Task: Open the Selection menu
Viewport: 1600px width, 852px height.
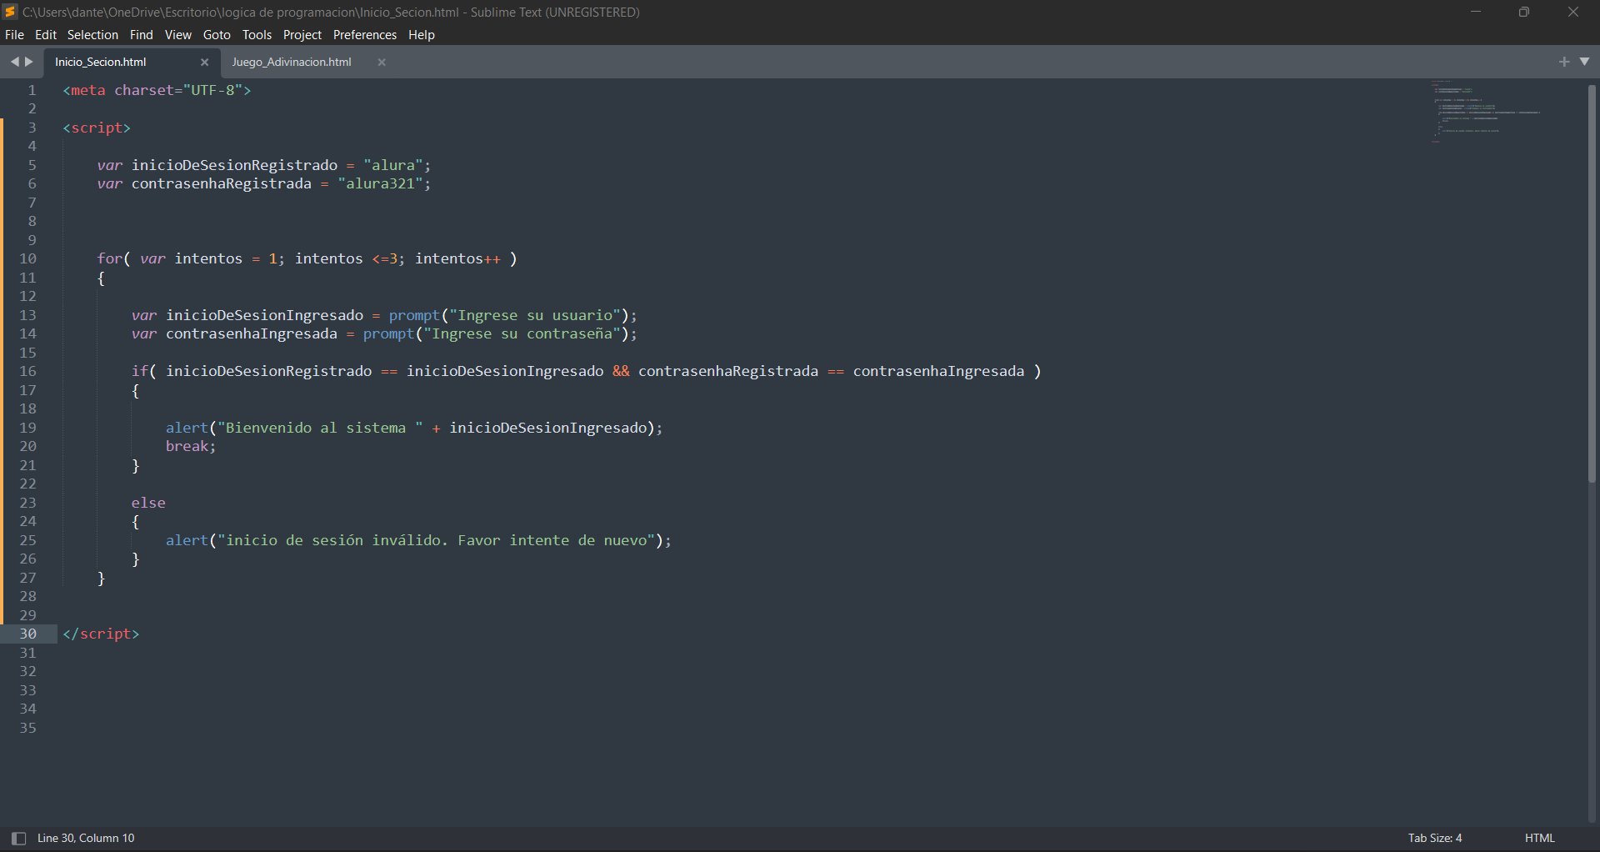Action: tap(92, 35)
